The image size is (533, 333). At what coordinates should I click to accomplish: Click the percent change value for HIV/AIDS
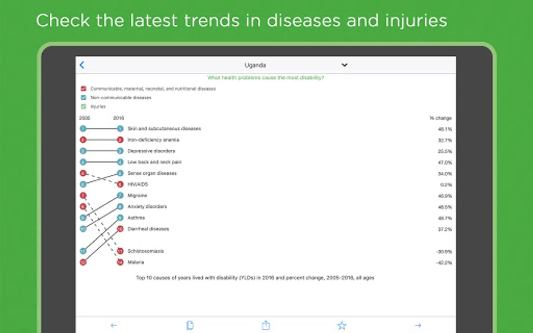(x=446, y=184)
